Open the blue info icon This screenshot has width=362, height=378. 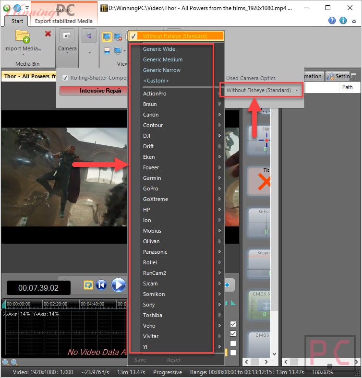[343, 21]
